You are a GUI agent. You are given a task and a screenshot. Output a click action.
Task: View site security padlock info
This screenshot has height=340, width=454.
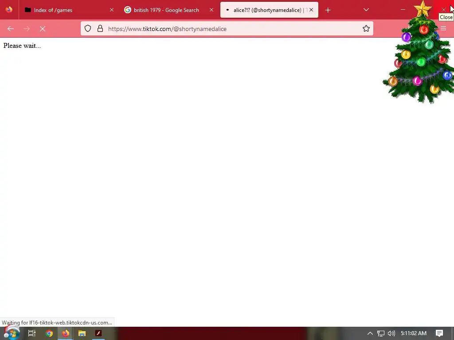(x=100, y=28)
